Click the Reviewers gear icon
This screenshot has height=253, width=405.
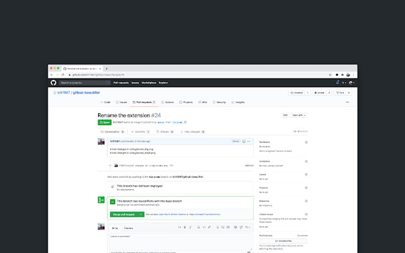306,142
